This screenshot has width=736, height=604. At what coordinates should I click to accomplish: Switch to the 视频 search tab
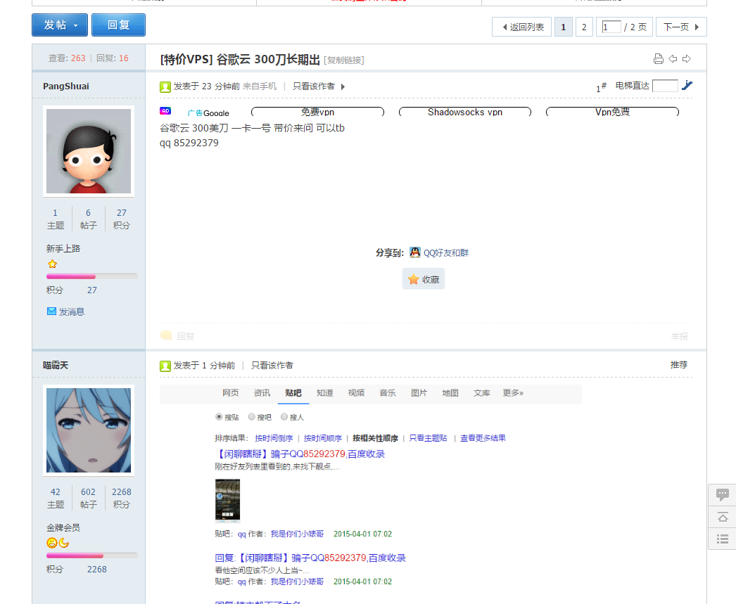tap(356, 392)
